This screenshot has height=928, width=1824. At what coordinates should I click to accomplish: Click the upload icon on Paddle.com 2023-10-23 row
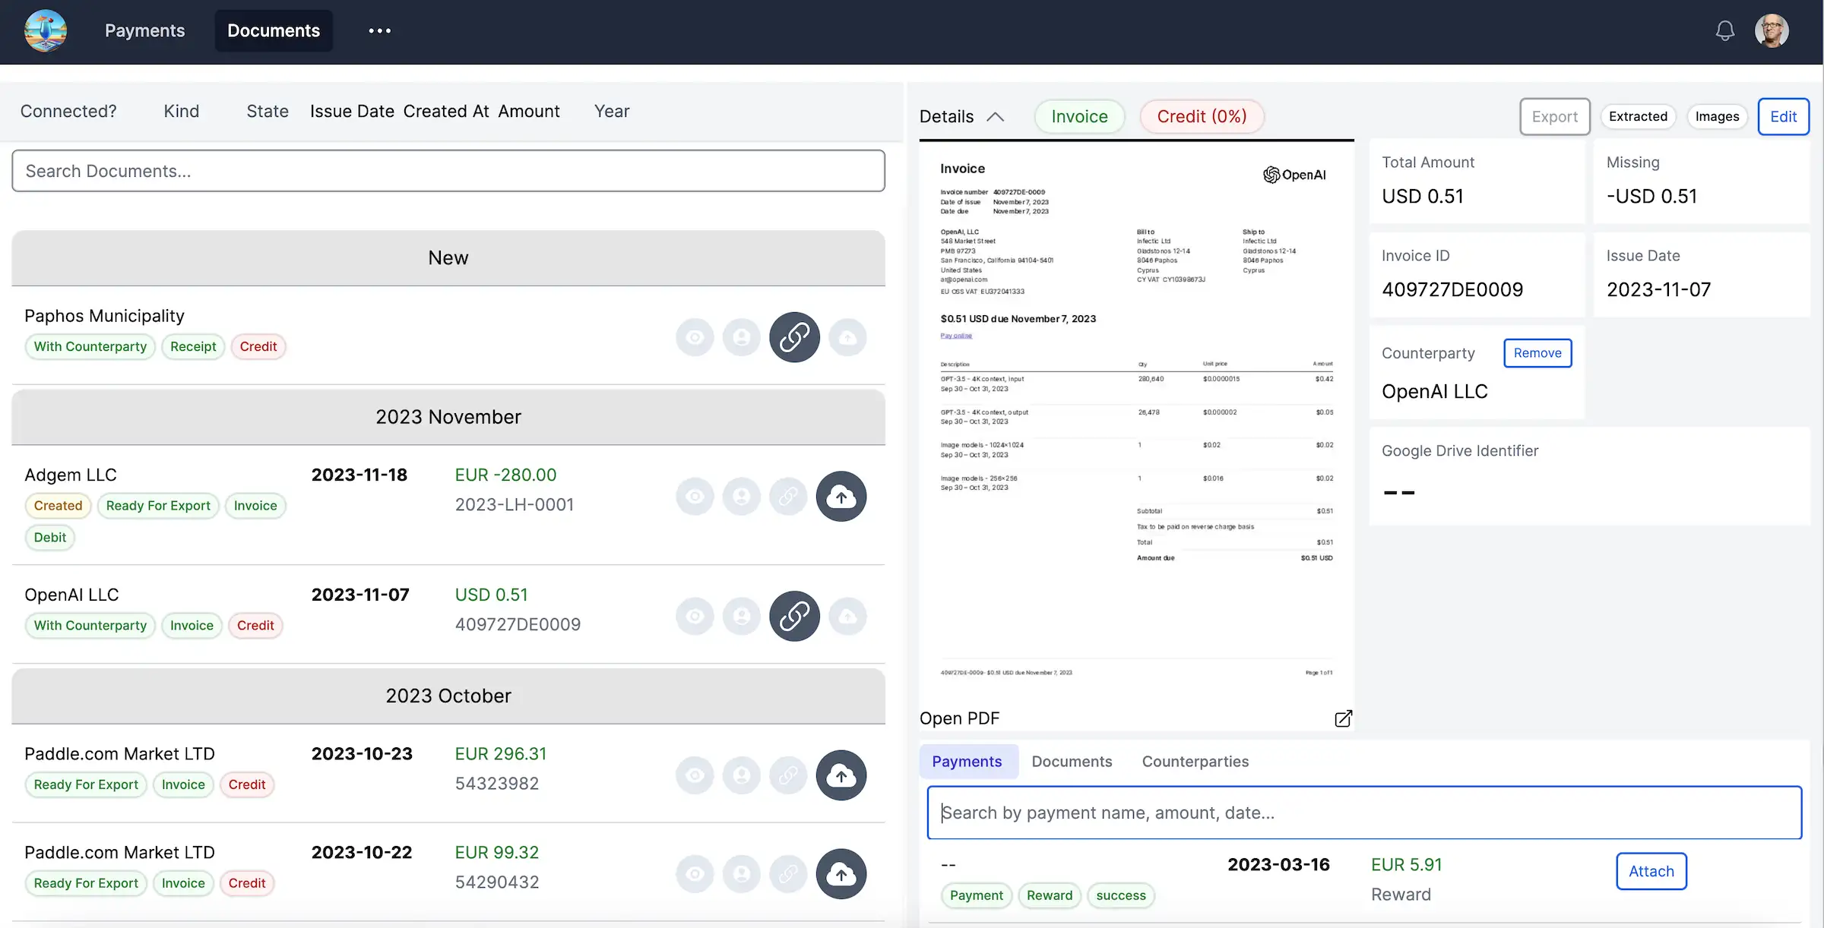[x=841, y=774]
